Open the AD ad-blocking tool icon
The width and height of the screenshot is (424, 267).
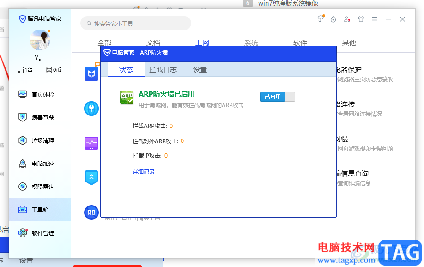click(x=91, y=212)
